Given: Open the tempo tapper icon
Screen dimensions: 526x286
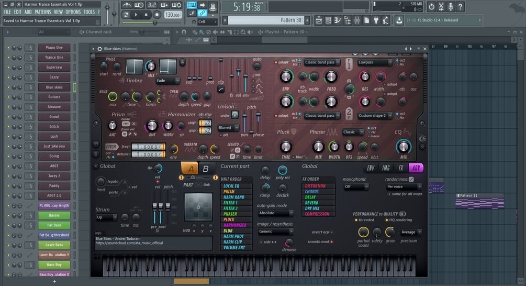Looking at the screenshot, I should [x=386, y=20].
